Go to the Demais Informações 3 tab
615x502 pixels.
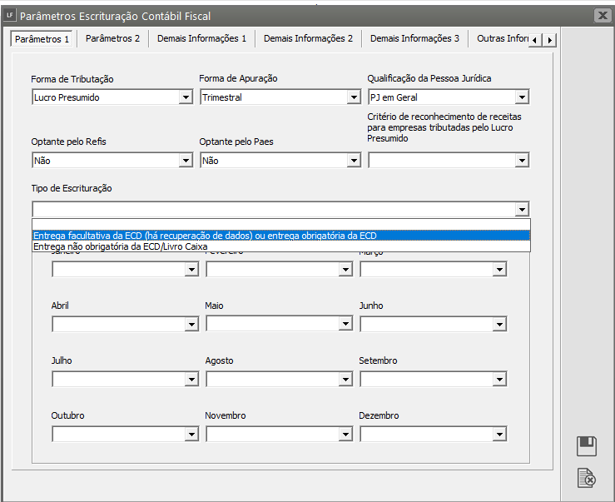414,39
